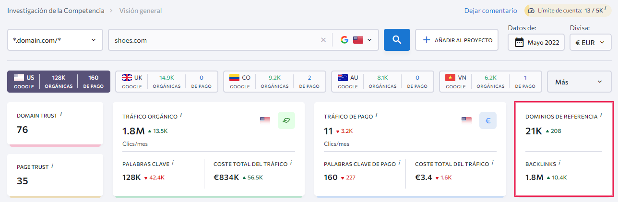Click the info icon beside Backlinks
Image resolution: width=618 pixels, height=202 pixels.
pos(559,163)
